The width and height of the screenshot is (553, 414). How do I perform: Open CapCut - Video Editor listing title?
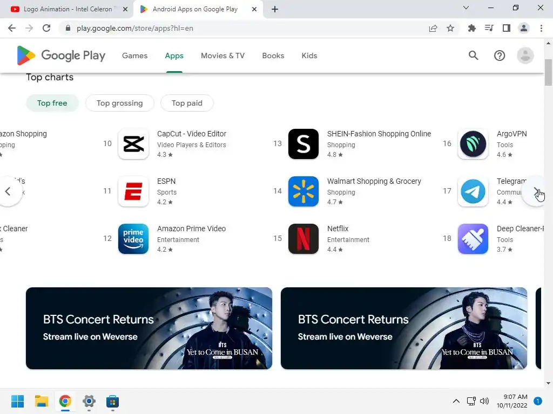point(192,134)
